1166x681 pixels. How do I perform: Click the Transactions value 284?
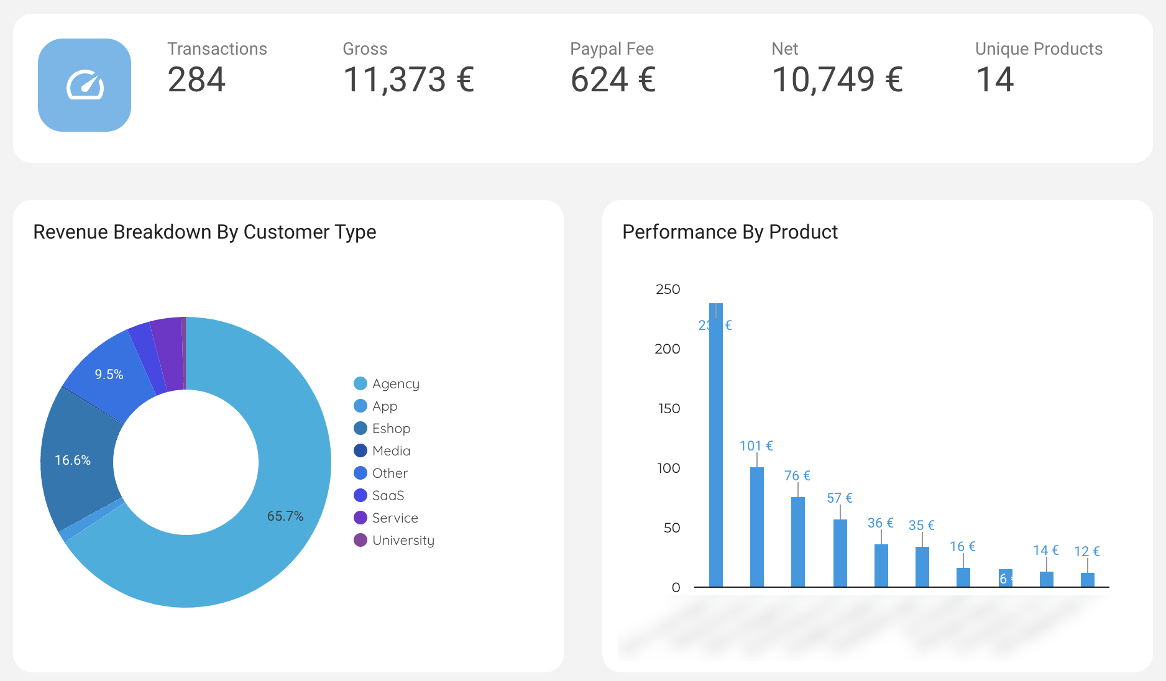196,80
